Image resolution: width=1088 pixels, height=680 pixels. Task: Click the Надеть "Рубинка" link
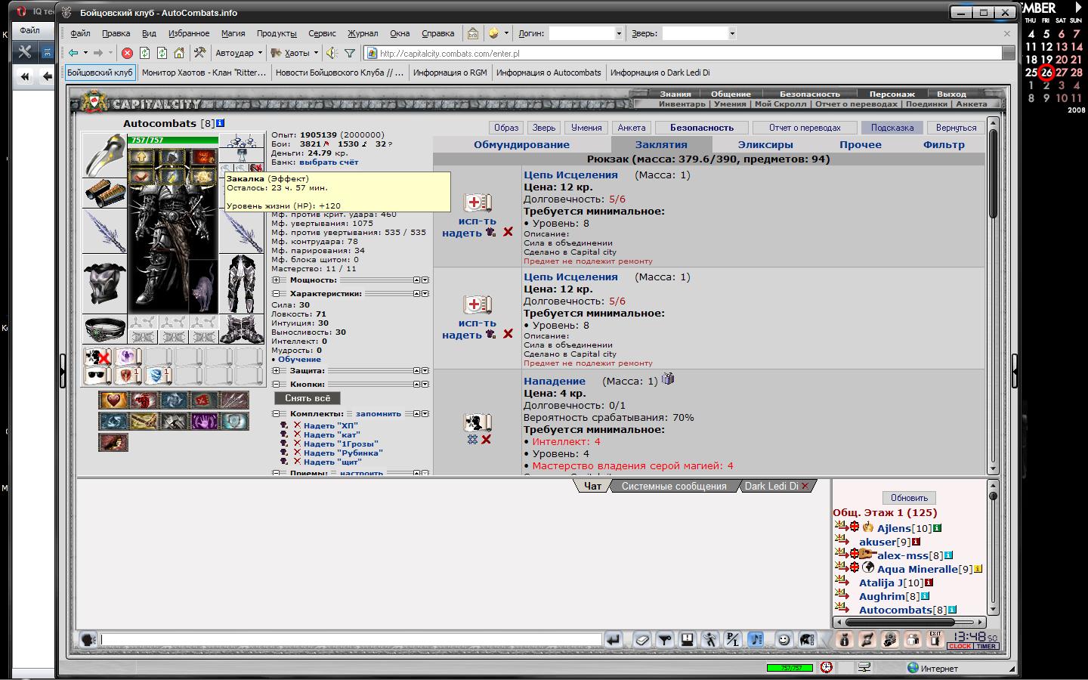343,453
